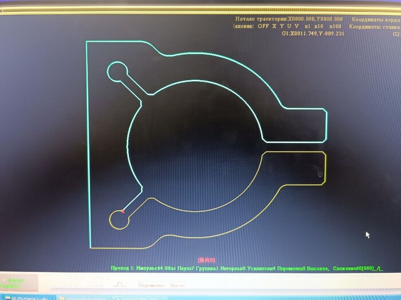401x300 pixels.
Task: Select handwheel axis X
Action: pos(274,26)
